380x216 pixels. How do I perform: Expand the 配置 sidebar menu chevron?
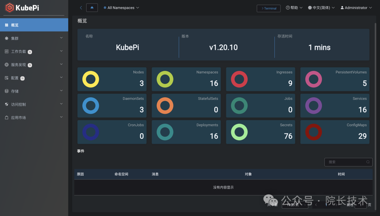click(x=61, y=77)
